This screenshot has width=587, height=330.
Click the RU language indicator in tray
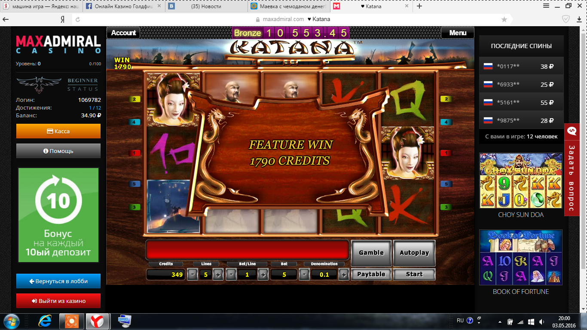pyautogui.click(x=460, y=321)
